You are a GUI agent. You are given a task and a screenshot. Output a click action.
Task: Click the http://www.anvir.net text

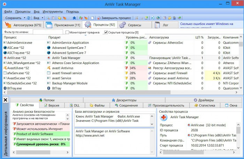[90, 135]
